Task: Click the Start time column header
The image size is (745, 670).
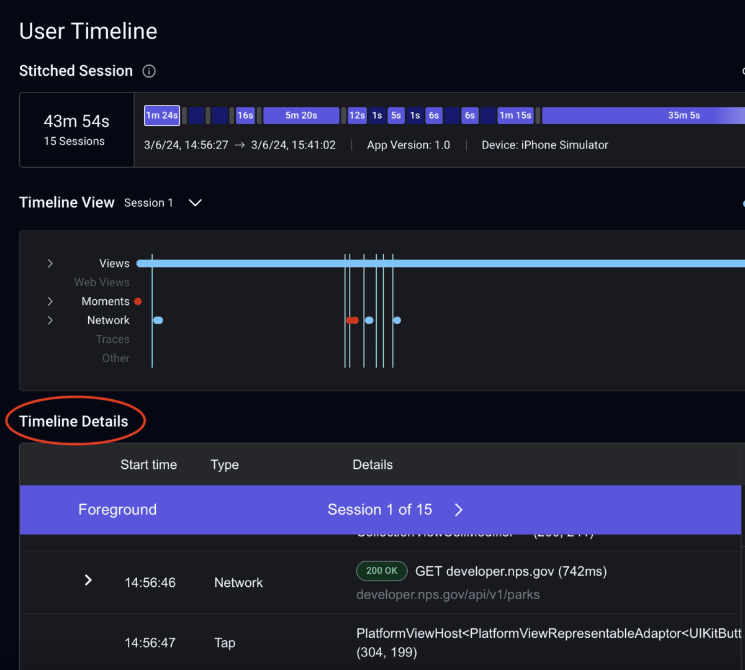Action: coord(148,464)
